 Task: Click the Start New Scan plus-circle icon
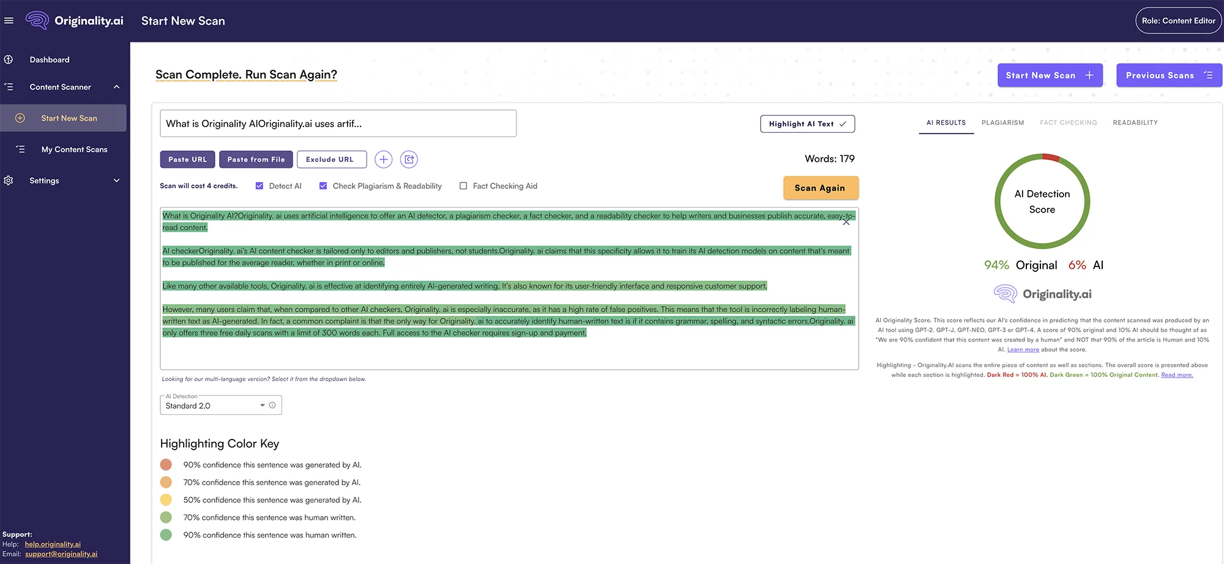20,118
